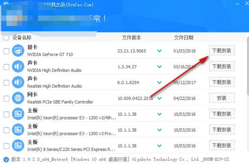This screenshot has height=164, width=249.
Task: Check the box for Xeon E3 - 1200 v3 Pro row
Action: pos(6,130)
